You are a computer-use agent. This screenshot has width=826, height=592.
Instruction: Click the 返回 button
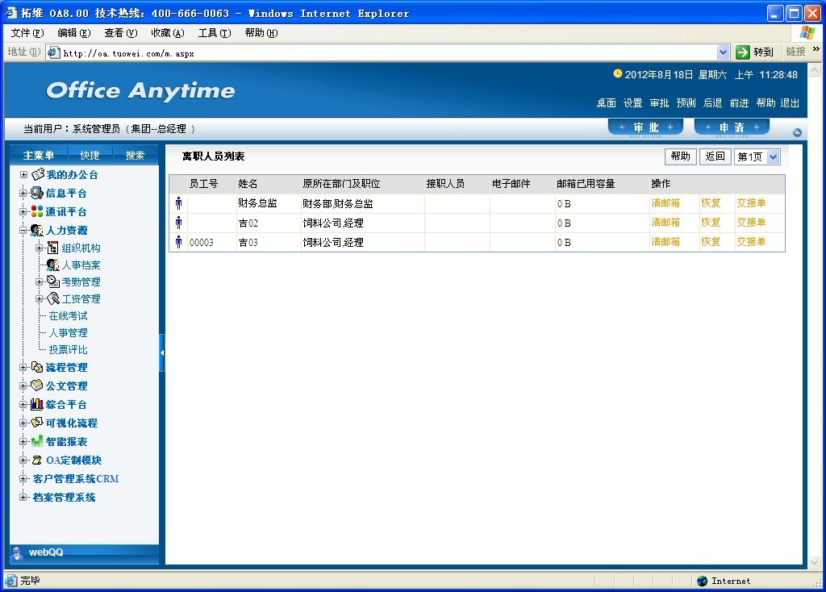715,156
